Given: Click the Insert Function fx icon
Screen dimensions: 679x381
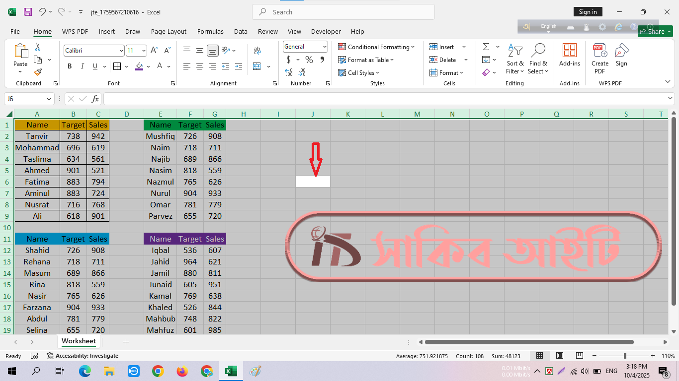Looking at the screenshot, I should coord(95,99).
